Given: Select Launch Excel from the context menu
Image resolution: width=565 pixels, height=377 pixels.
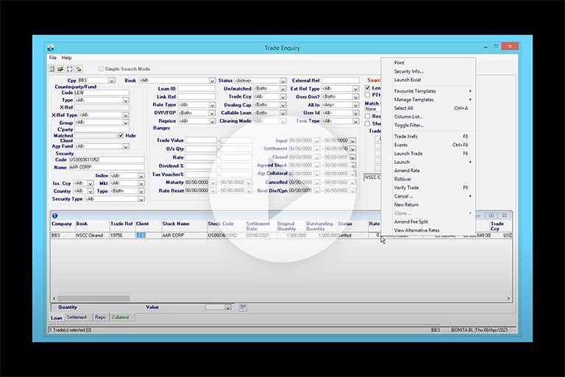Looking at the screenshot, I should pyautogui.click(x=408, y=79).
